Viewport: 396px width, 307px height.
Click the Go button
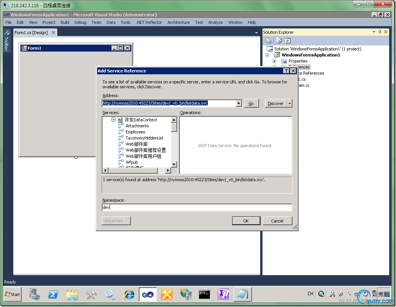point(251,103)
